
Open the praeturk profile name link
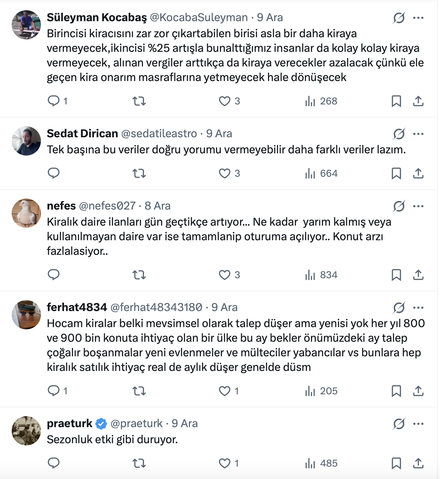pos(69,424)
